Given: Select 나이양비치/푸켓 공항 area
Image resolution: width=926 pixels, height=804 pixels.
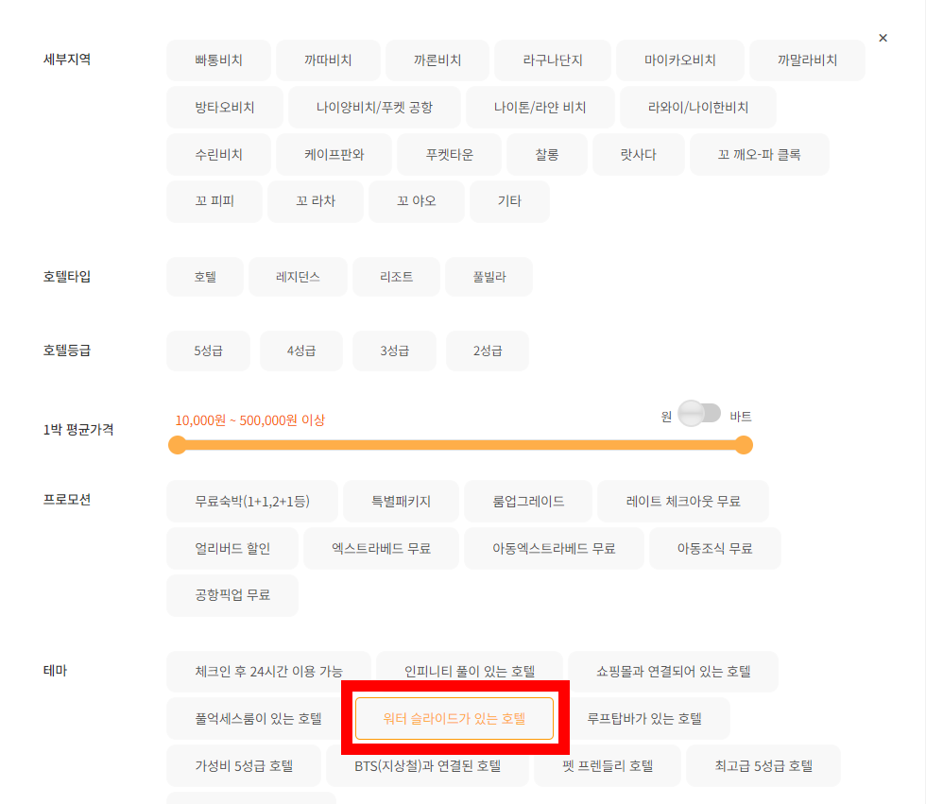Looking at the screenshot, I should (x=374, y=108).
